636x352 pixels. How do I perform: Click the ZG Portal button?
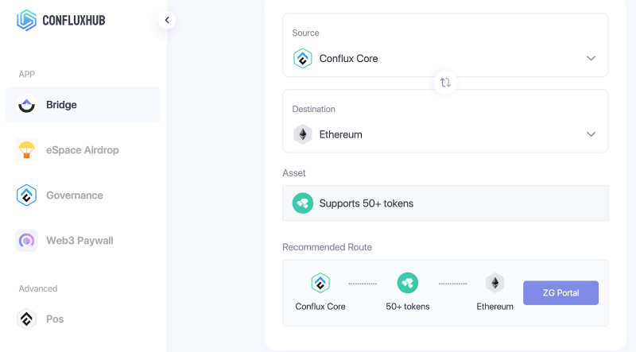point(560,292)
